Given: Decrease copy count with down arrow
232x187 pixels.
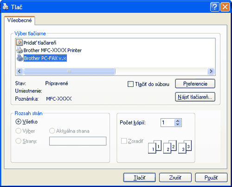Looking at the screenshot, I should 178,124.
